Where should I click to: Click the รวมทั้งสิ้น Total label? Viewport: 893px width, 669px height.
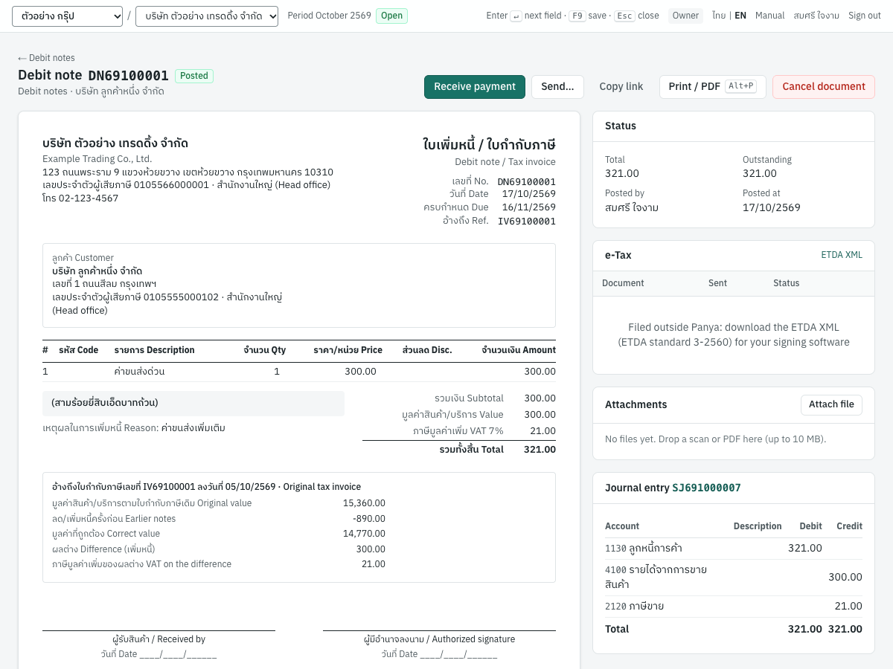click(472, 449)
